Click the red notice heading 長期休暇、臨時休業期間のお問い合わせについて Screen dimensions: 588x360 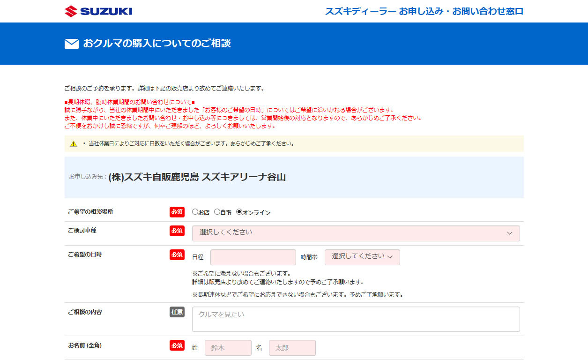click(130, 102)
